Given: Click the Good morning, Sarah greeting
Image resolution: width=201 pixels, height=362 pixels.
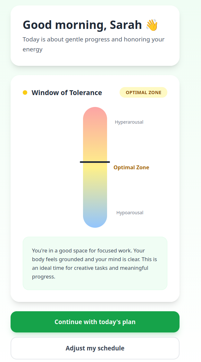Looking at the screenshot, I should point(82,25).
